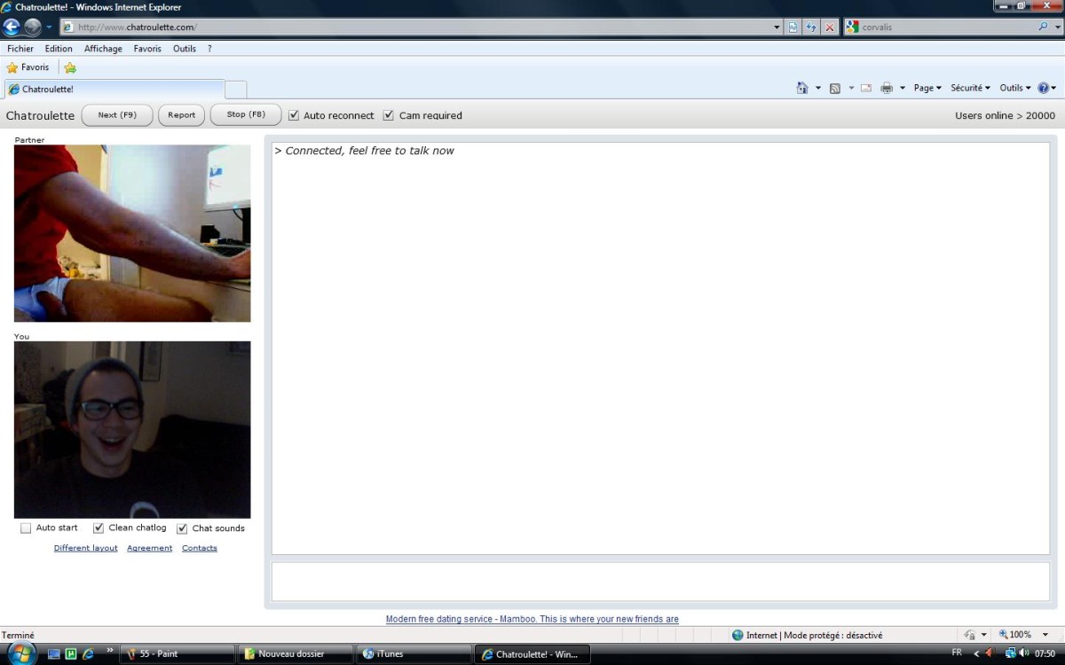Click the Home page icon

click(802, 88)
